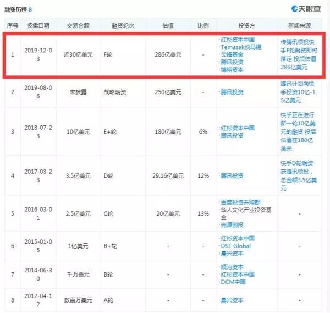Open the 光源创投 investor link
The image size is (330, 313).
tap(232, 225)
